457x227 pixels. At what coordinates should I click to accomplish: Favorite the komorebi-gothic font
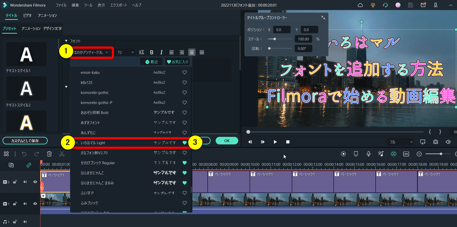tap(185, 92)
